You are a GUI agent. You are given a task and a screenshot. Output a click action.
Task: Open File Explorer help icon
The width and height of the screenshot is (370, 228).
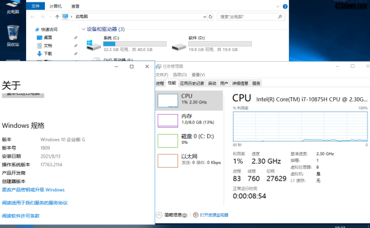coord(285,6)
